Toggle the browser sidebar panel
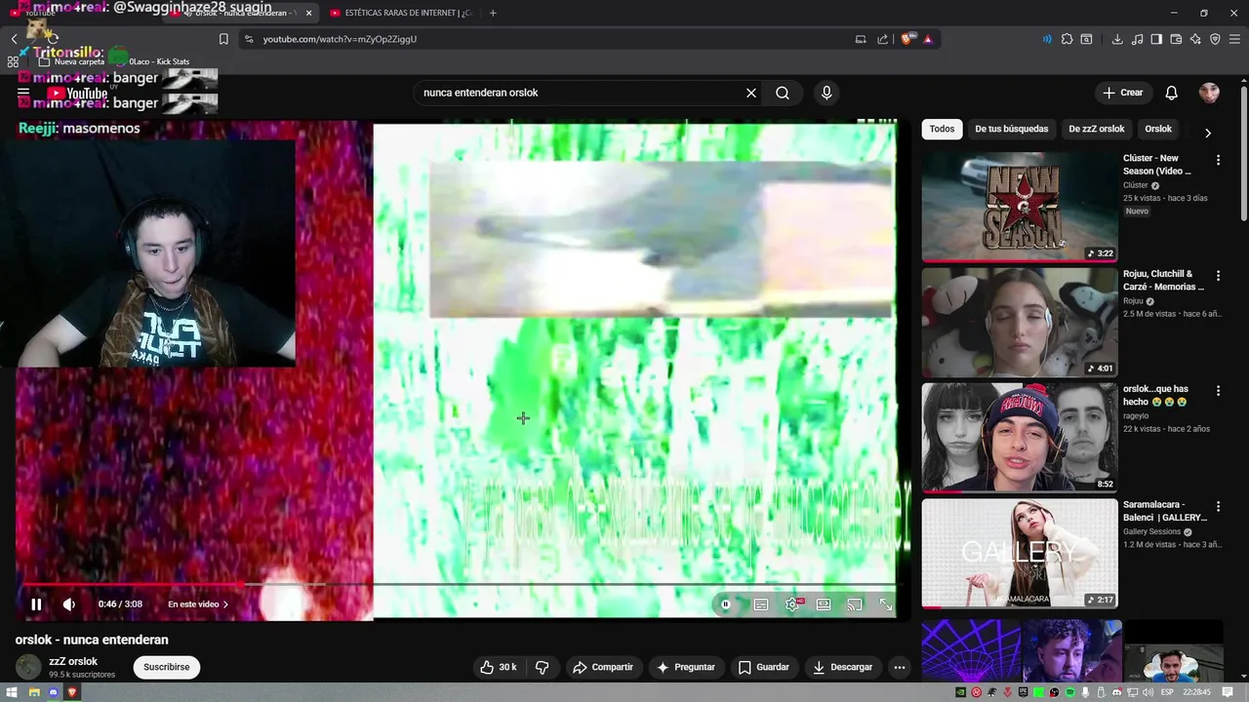Viewport: 1249px width, 702px height. coord(1156,39)
